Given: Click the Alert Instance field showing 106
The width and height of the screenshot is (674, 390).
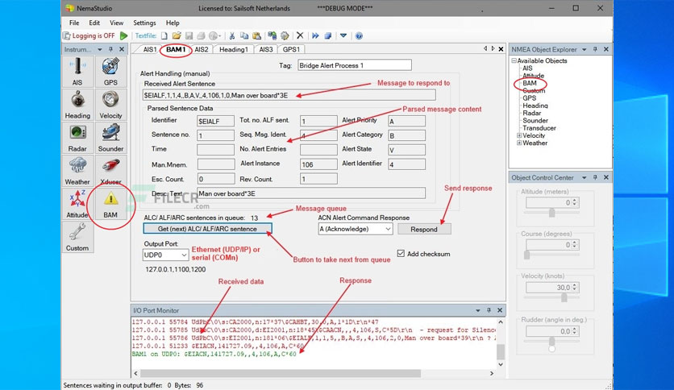Looking at the screenshot, I should (318, 164).
